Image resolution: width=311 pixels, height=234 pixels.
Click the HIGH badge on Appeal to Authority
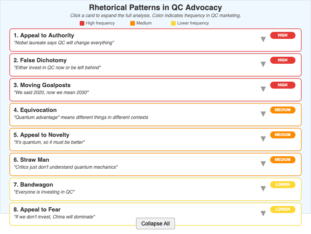[x=283, y=35]
